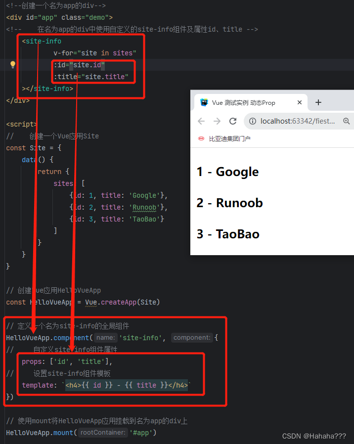Click the '1 - Google' heading

tap(228, 172)
